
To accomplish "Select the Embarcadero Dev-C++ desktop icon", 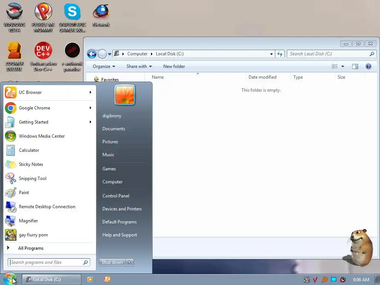I will 43,57.
